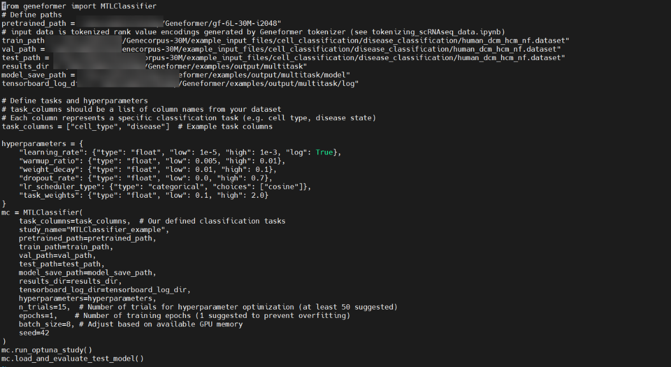Click the mc.load_and_evaluate_test_model() line
Screen dimensions: 671x367
[72, 359]
